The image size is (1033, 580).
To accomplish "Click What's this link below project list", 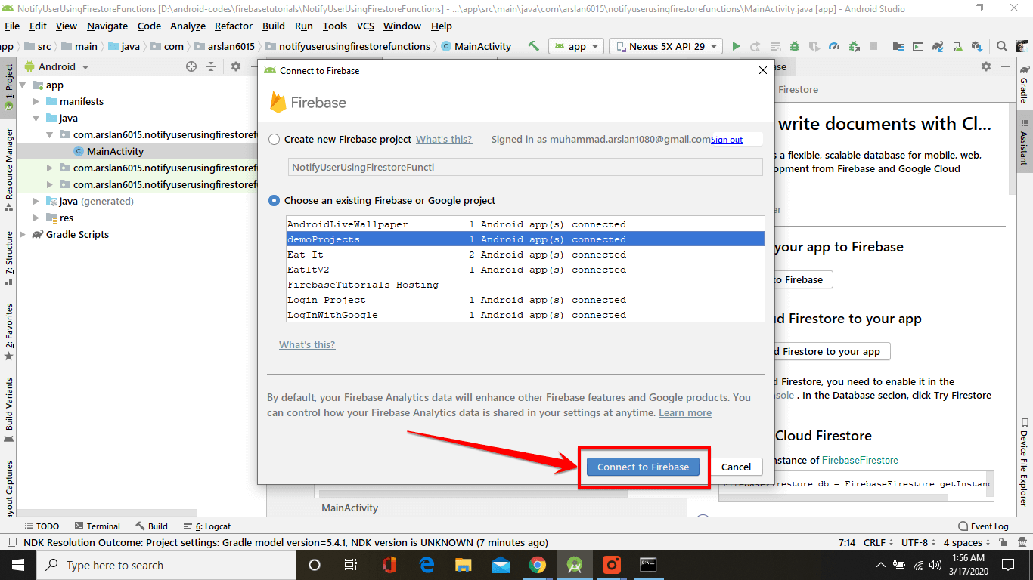I will click(307, 344).
